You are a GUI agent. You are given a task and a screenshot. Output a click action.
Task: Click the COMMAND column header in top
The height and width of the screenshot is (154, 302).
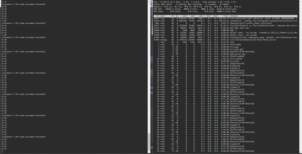point(234,16)
